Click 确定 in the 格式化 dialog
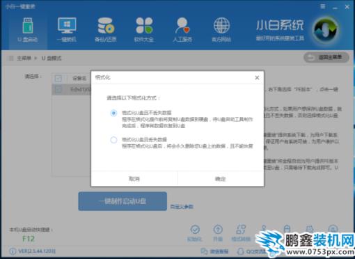 [x=221, y=179]
